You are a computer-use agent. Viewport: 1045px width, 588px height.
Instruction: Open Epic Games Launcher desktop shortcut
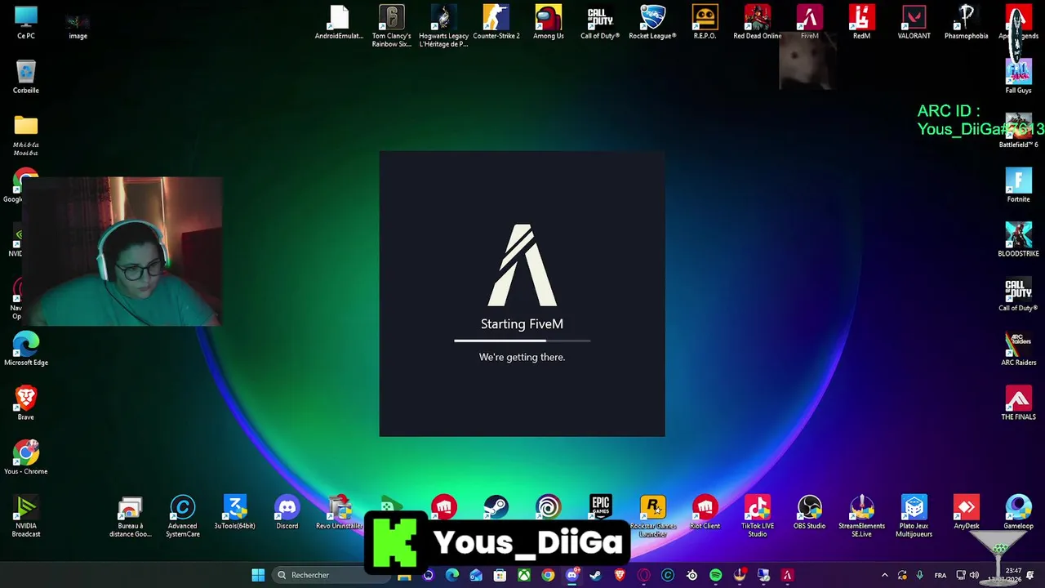601,507
